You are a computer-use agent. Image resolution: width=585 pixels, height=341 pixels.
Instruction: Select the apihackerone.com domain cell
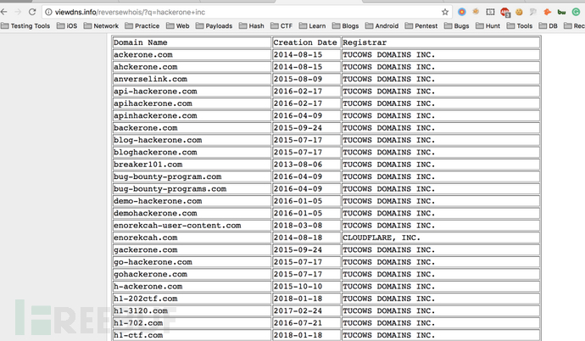coord(192,103)
